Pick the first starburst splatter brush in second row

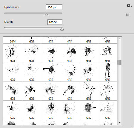point(13,53)
